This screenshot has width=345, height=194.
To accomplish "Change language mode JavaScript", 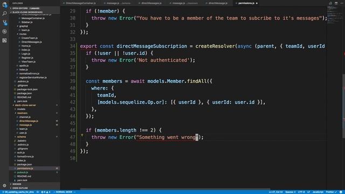I will click(x=318, y=192).
